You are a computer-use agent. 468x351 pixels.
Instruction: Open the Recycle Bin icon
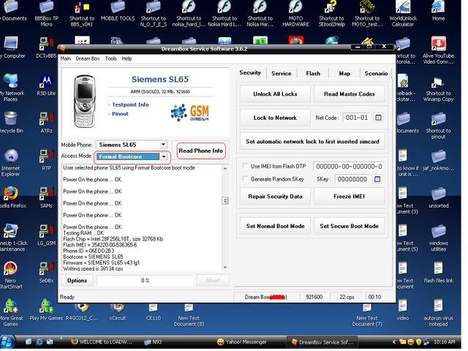click(x=11, y=123)
